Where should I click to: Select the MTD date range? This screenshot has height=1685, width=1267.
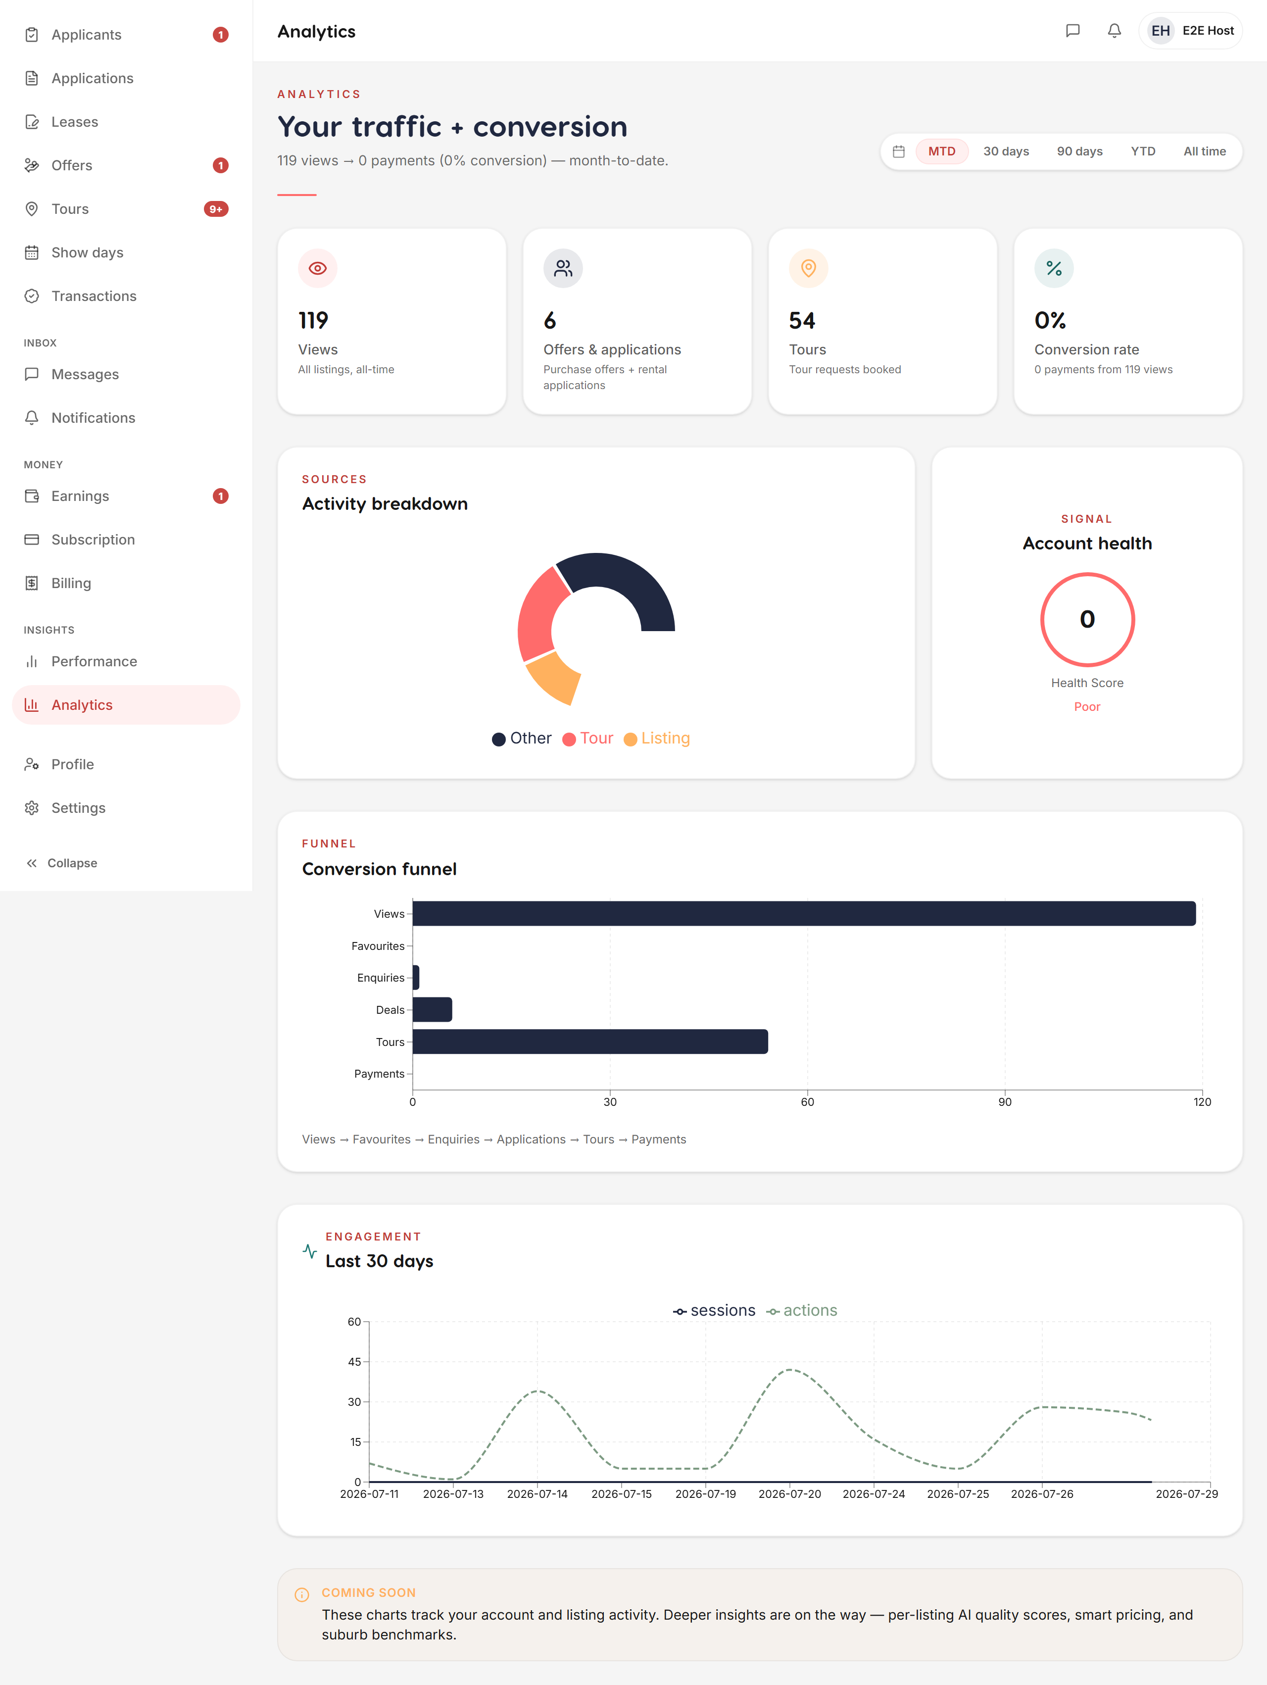941,151
